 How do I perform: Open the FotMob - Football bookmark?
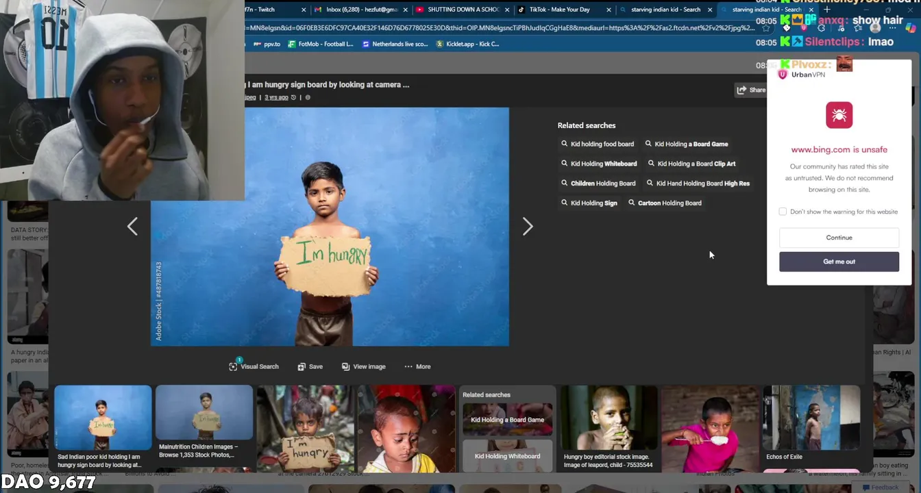pyautogui.click(x=320, y=44)
